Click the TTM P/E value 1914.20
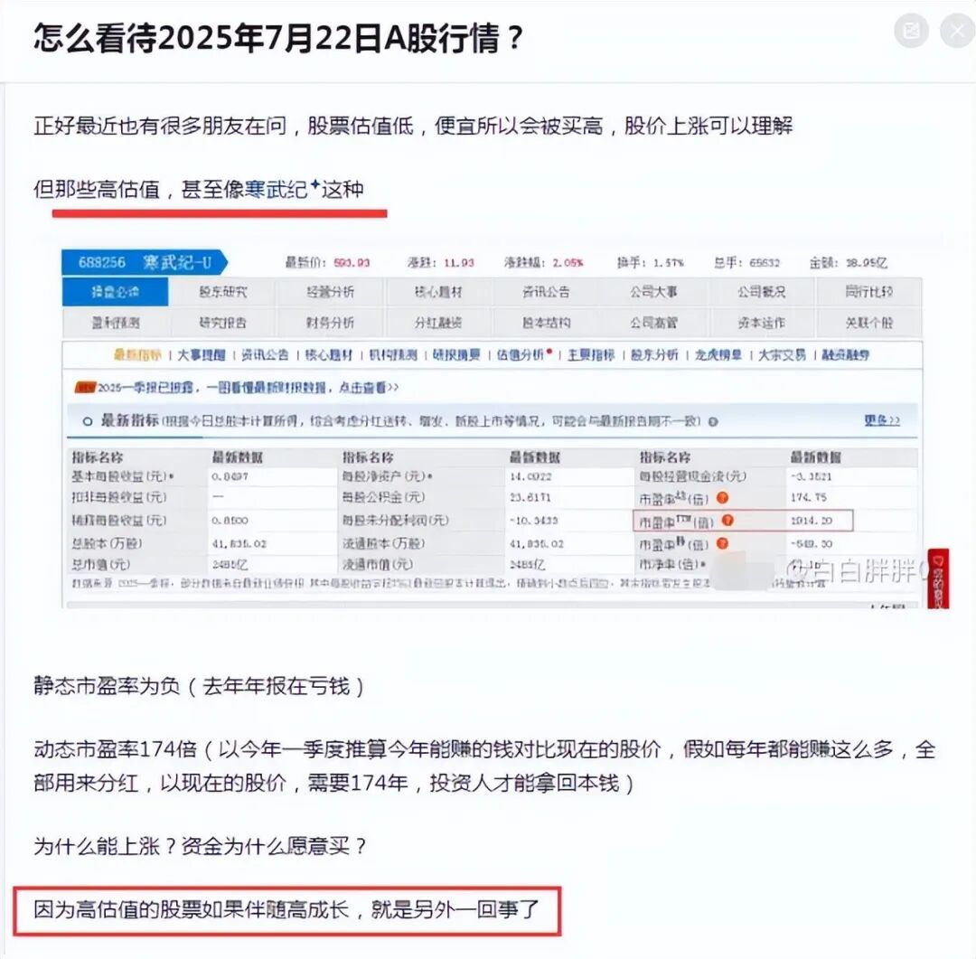 [811, 521]
